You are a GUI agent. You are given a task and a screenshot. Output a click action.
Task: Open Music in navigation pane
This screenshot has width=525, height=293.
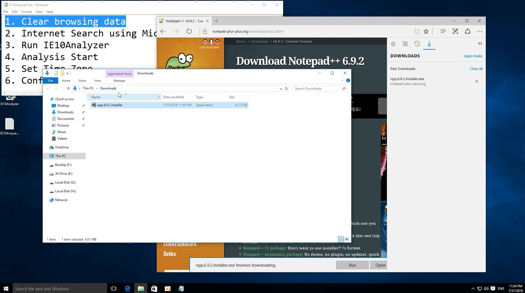[x=62, y=132]
